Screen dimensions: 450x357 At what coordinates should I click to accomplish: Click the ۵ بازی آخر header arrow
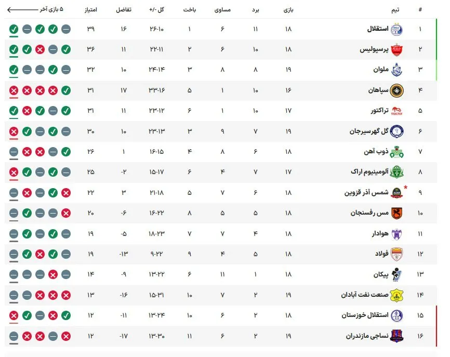click(x=22, y=10)
